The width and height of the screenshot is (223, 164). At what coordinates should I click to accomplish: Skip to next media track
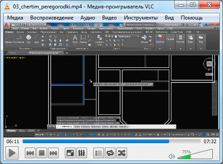[x=53, y=153]
